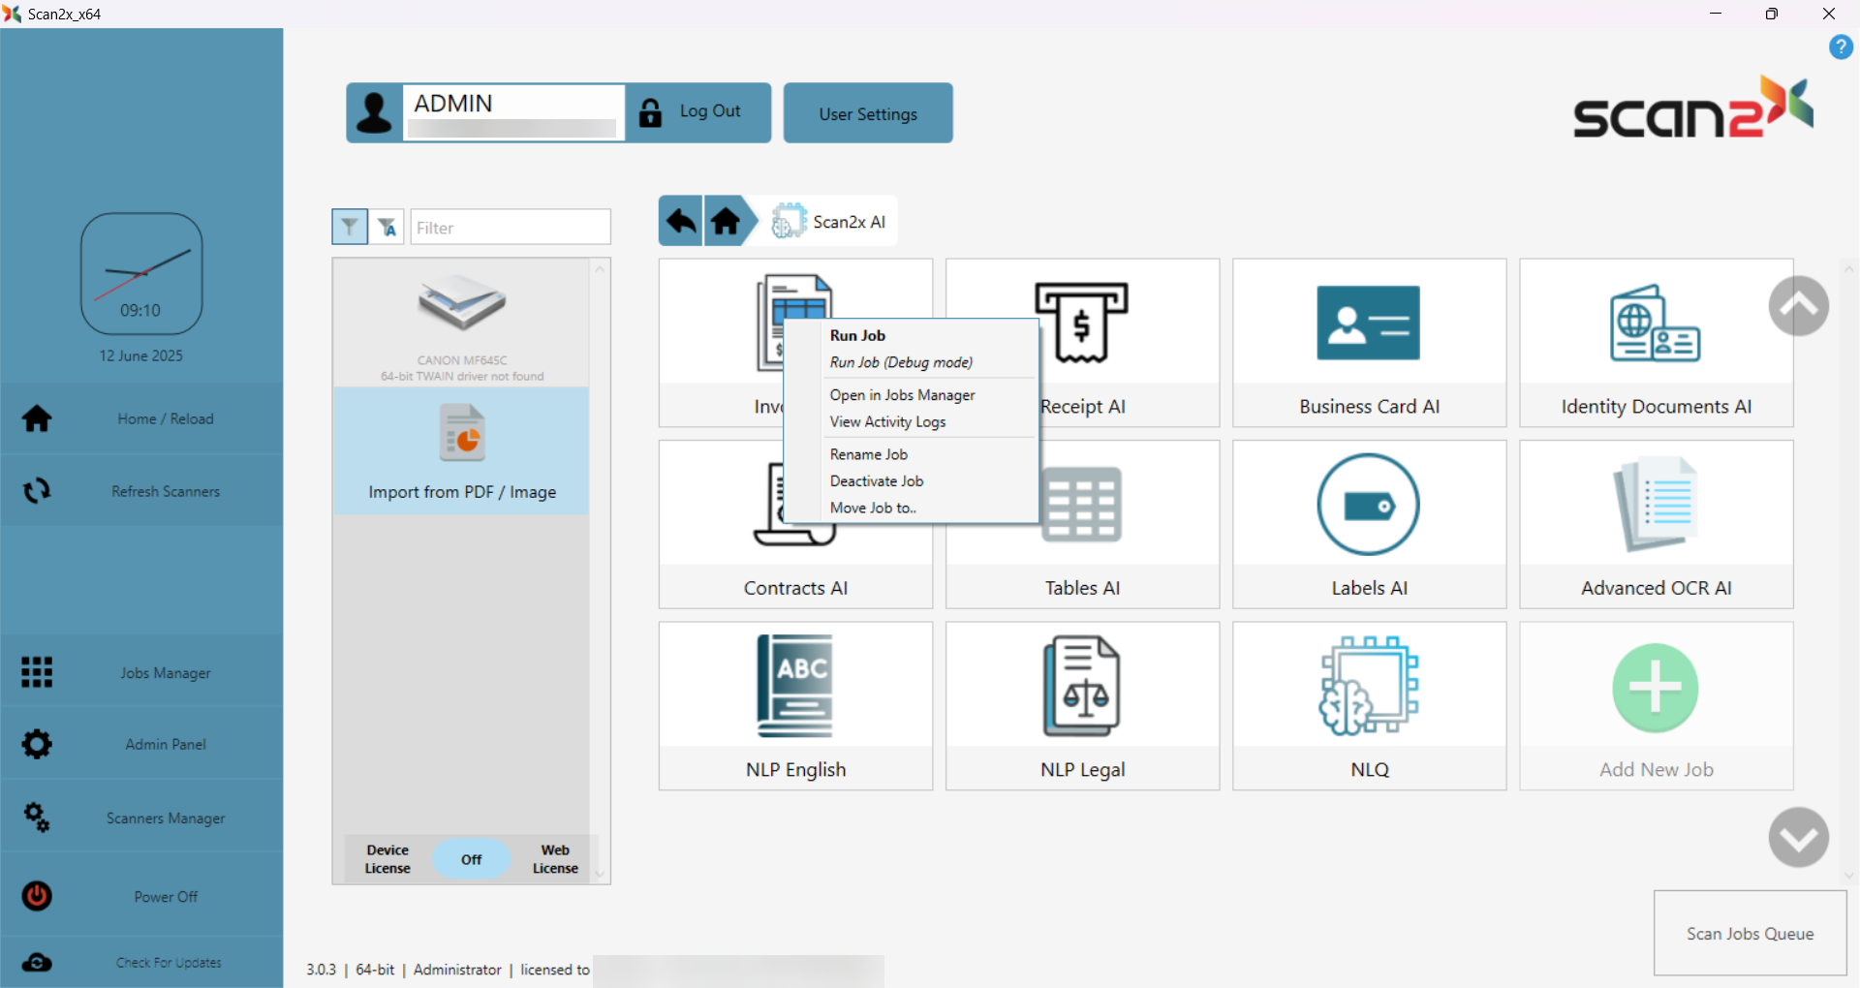Toggle the Device/Web License switch
This screenshot has height=988, width=1860.
pyautogui.click(x=471, y=859)
